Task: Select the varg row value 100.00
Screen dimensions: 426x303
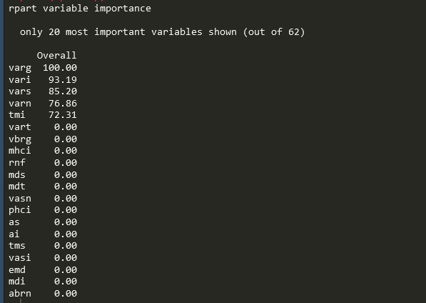Action: pos(60,67)
